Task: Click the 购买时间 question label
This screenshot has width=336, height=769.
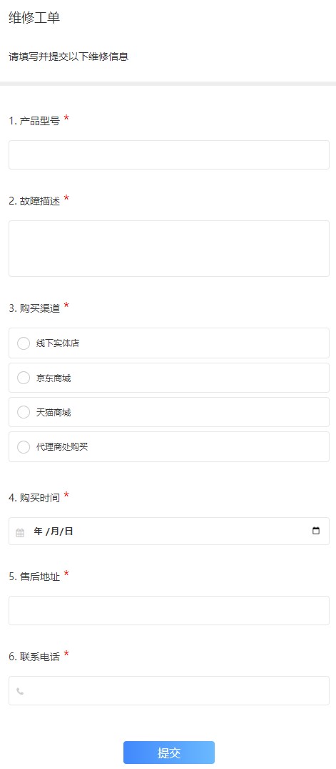Action: 34,498
